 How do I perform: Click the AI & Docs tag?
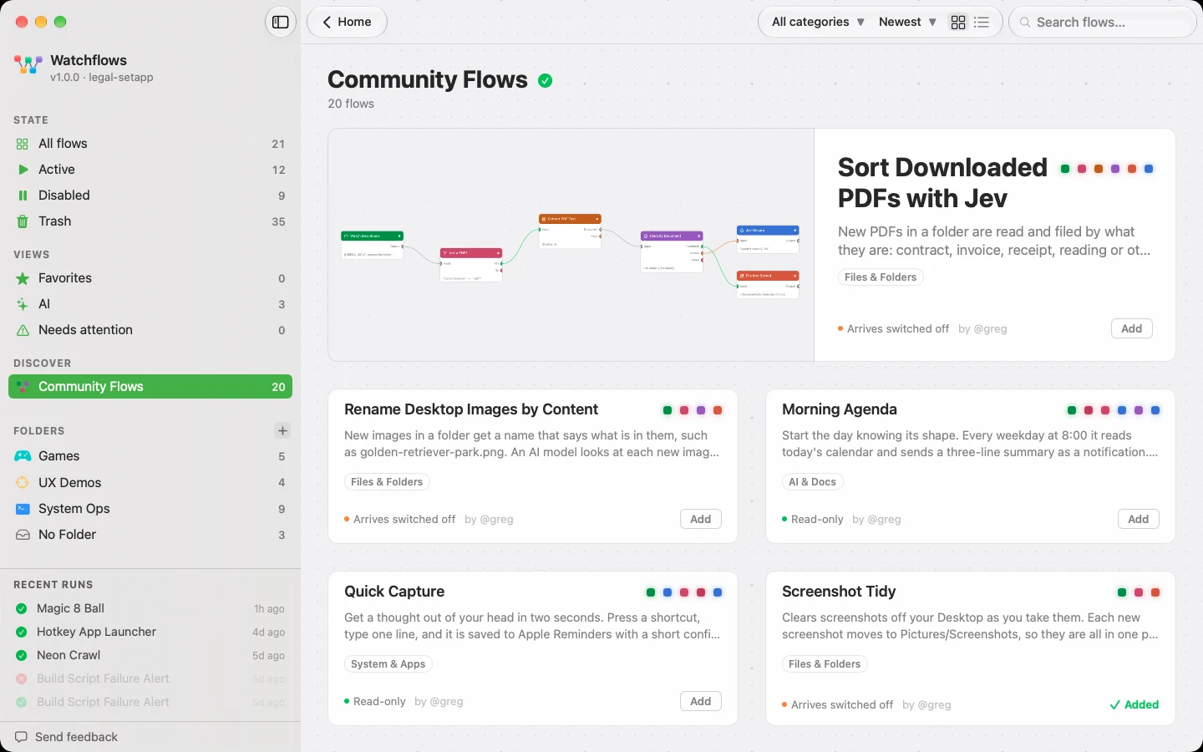[812, 482]
